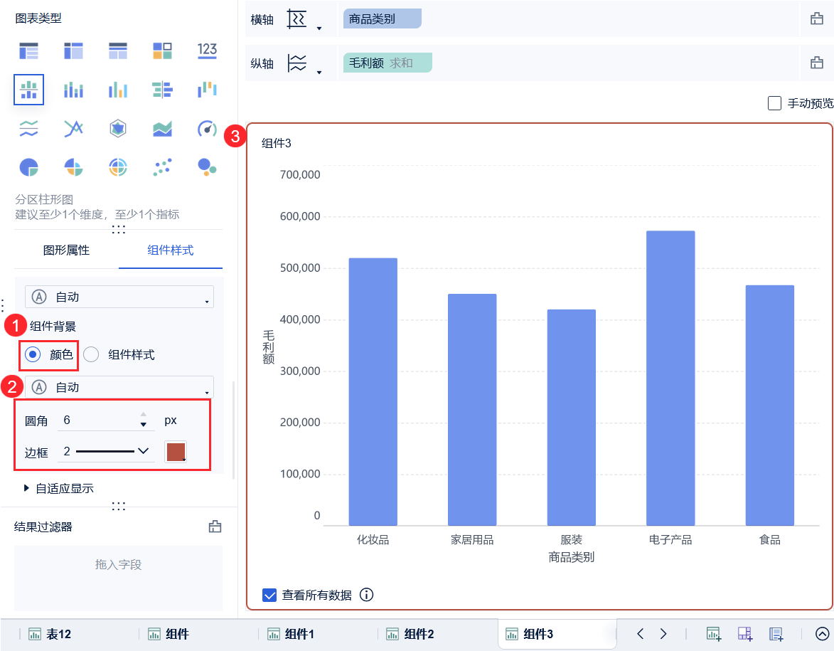Switch to the 组件样式 tab
The image size is (834, 651).
coord(170,250)
